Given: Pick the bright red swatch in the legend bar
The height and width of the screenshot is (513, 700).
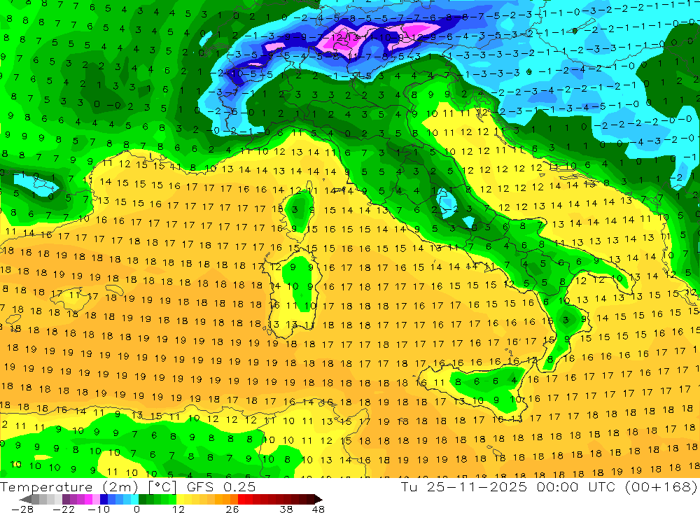Looking at the screenshot, I should 241,499.
